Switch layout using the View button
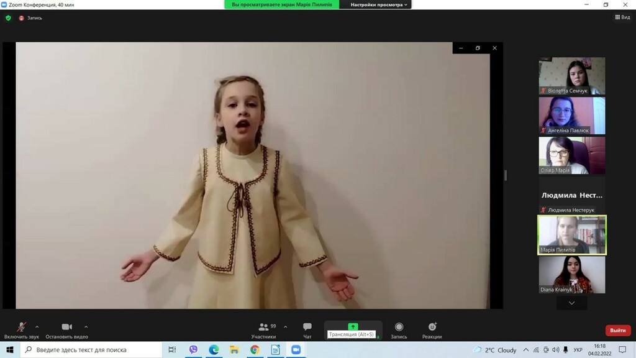 (x=622, y=17)
